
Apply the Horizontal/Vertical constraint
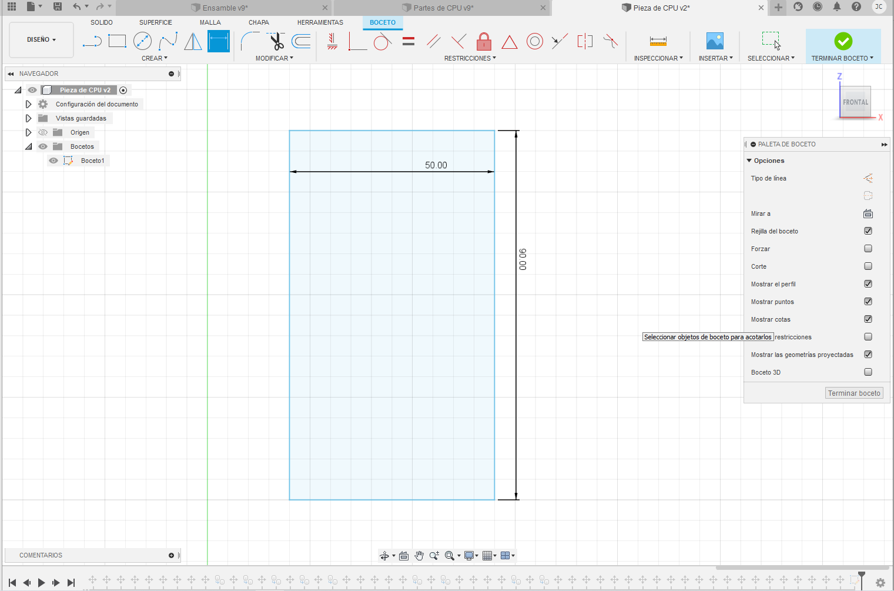tap(332, 41)
